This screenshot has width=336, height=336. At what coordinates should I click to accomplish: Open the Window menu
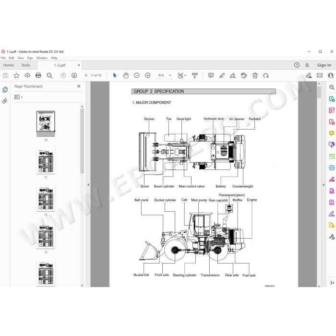(x=42, y=58)
